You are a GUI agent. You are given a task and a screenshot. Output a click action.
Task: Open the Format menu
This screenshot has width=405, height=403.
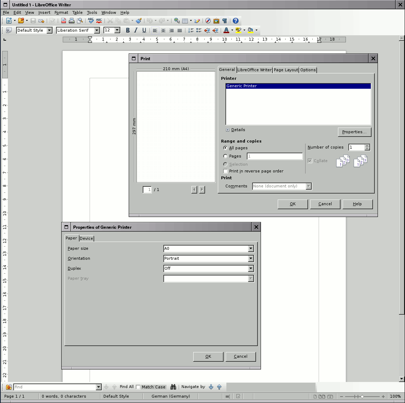coord(61,12)
